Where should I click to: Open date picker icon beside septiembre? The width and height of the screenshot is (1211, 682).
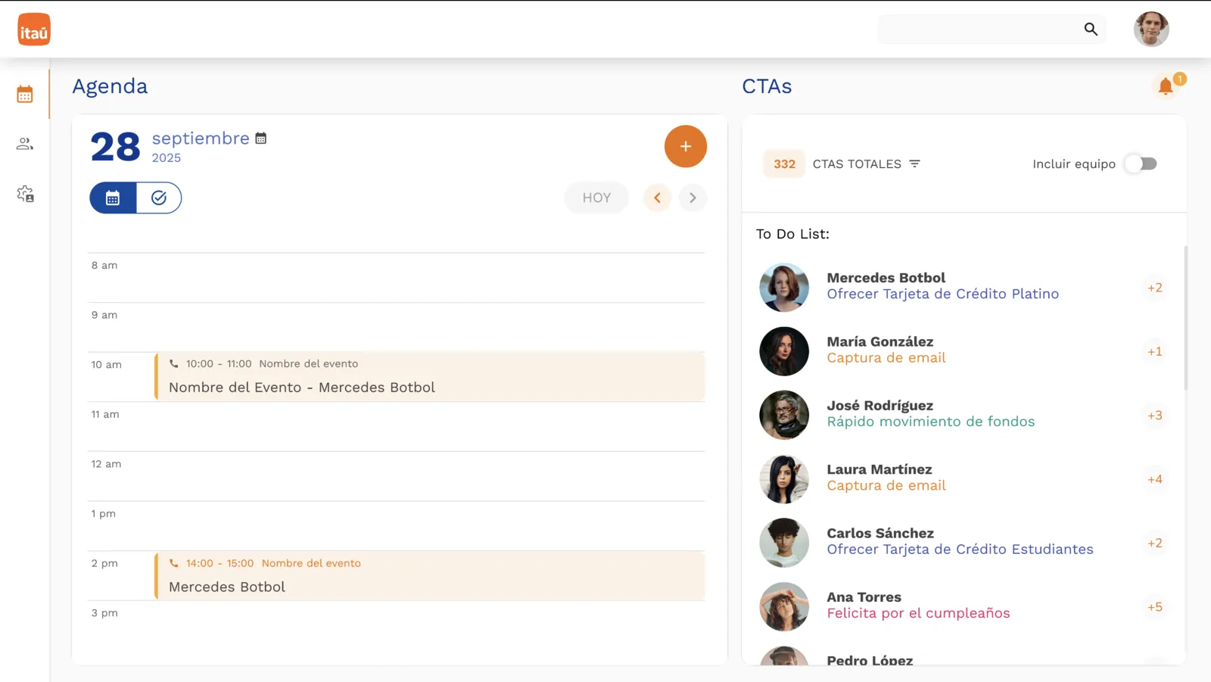pyautogui.click(x=261, y=139)
